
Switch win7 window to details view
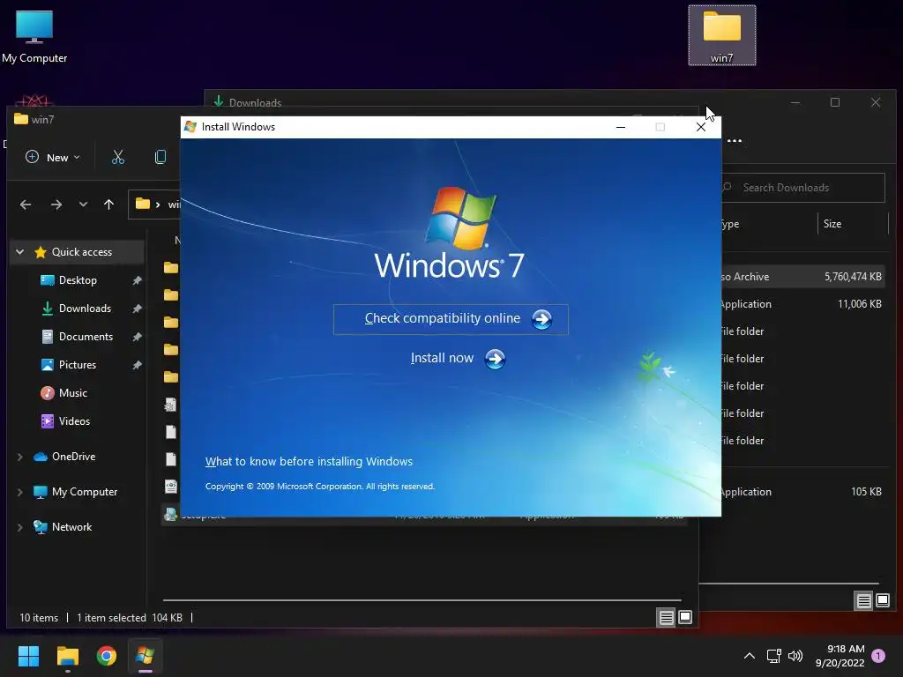[x=667, y=618]
